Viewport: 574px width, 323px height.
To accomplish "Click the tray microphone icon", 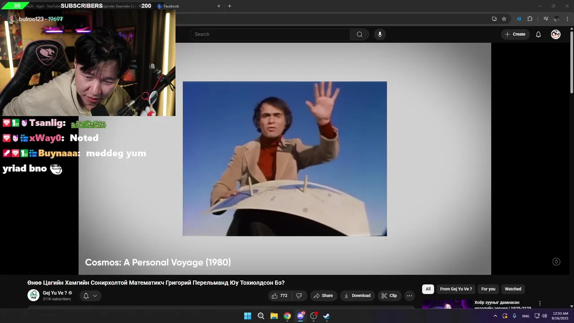I will [514, 316].
